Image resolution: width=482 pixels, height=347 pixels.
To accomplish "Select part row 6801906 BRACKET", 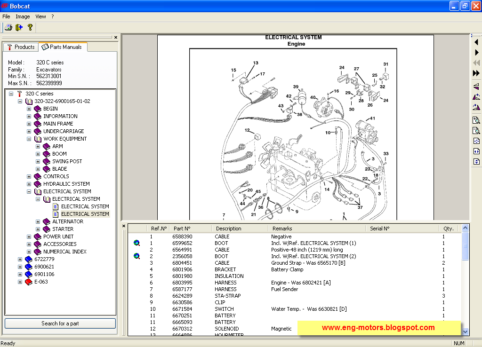I will coord(295,269).
